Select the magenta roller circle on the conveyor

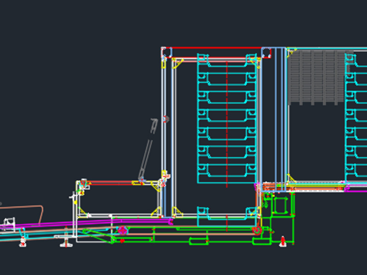(x=122, y=230)
